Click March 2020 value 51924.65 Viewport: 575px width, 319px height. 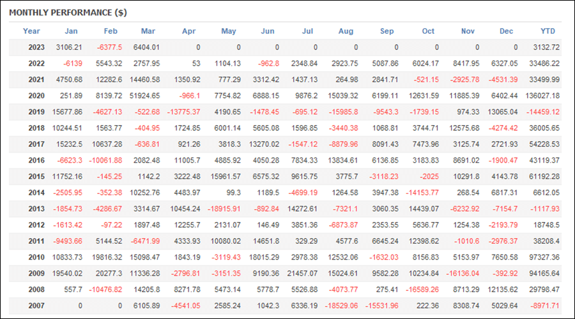(144, 96)
